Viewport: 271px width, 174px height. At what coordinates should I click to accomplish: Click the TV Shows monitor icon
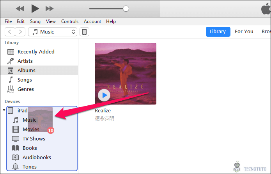coord(16,139)
